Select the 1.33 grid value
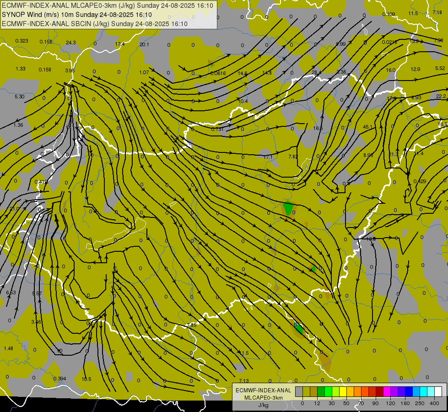The width and height of the screenshot is (448, 412). [x=21, y=69]
